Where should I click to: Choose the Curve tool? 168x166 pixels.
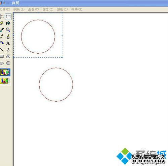[x=8, y=50]
